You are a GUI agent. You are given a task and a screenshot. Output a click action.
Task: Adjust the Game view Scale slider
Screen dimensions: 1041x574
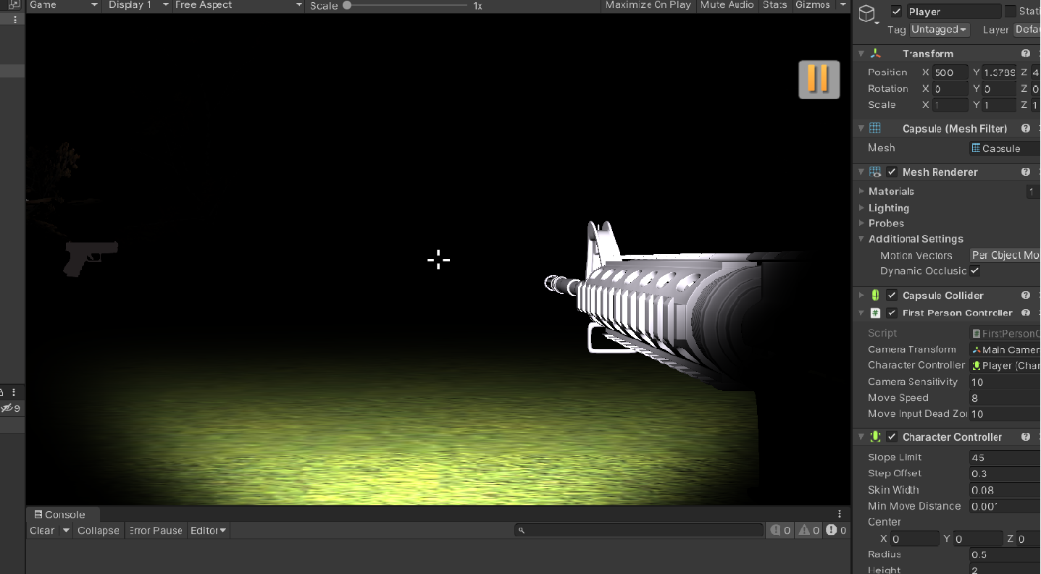pyautogui.click(x=407, y=5)
